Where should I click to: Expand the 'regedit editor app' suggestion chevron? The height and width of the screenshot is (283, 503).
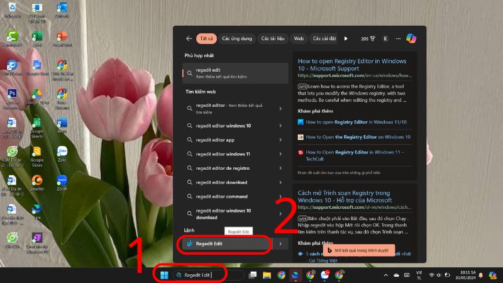click(280, 140)
